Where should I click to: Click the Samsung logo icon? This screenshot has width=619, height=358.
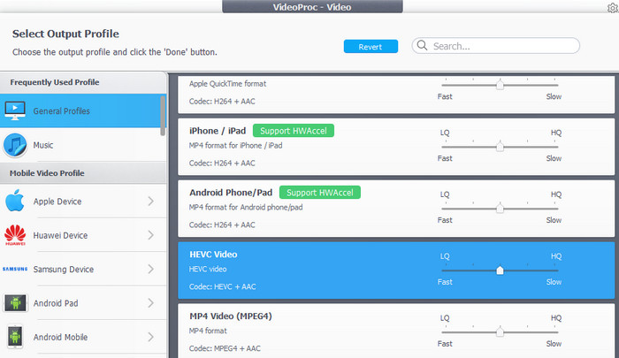[x=15, y=270]
